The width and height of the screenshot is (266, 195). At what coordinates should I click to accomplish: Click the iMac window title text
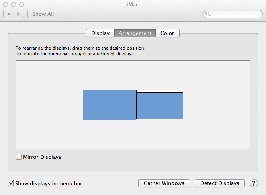click(133, 4)
